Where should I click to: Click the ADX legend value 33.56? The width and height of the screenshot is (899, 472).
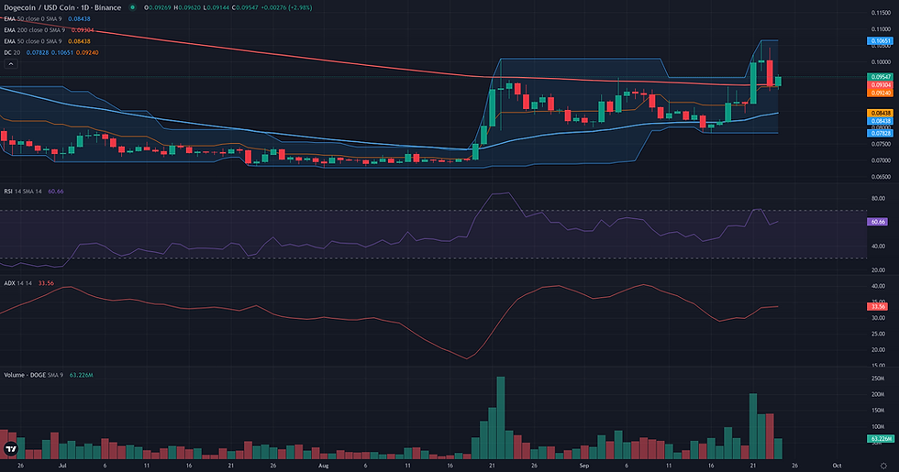click(46, 283)
